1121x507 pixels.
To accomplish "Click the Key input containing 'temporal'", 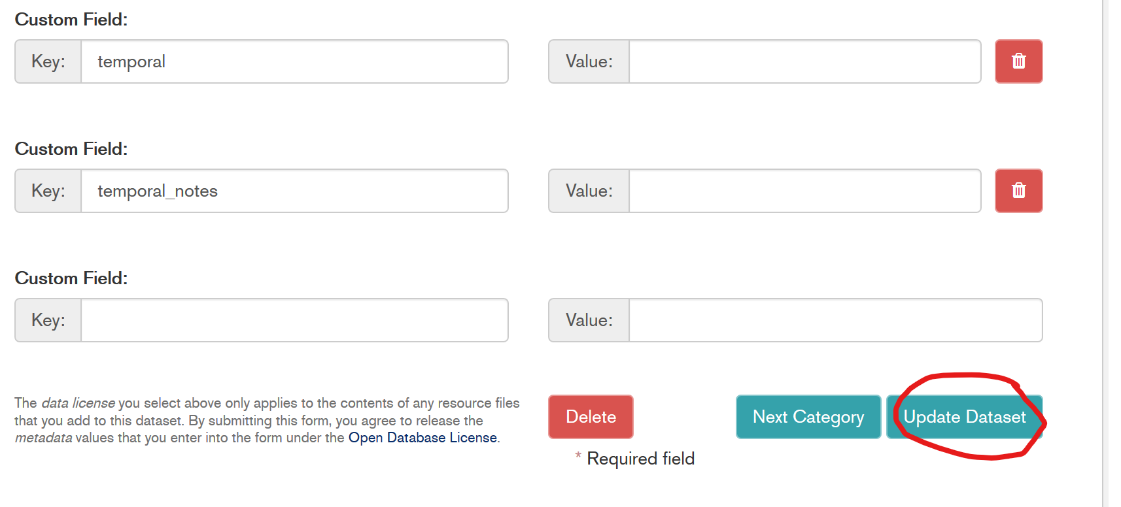I will pyautogui.click(x=294, y=61).
